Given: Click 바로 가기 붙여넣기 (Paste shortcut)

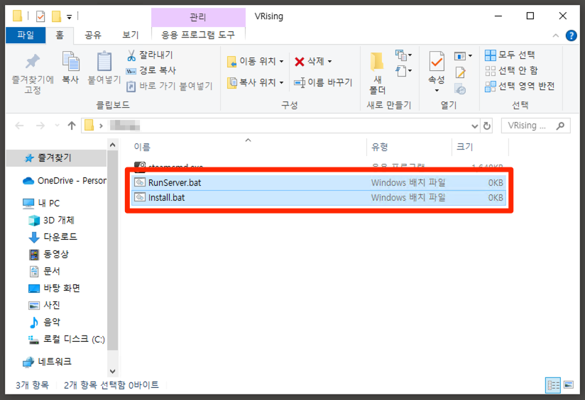Looking at the screenshot, I should pyautogui.click(x=169, y=86).
